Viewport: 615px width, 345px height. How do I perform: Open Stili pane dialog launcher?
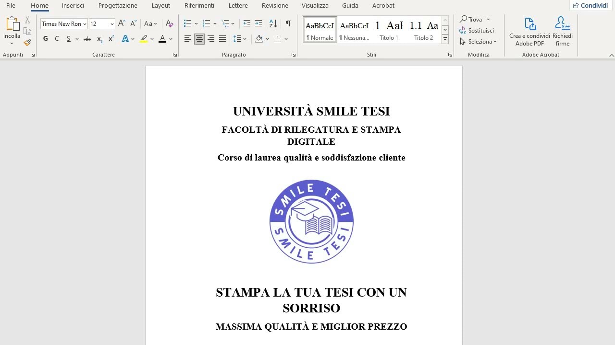tap(450, 55)
